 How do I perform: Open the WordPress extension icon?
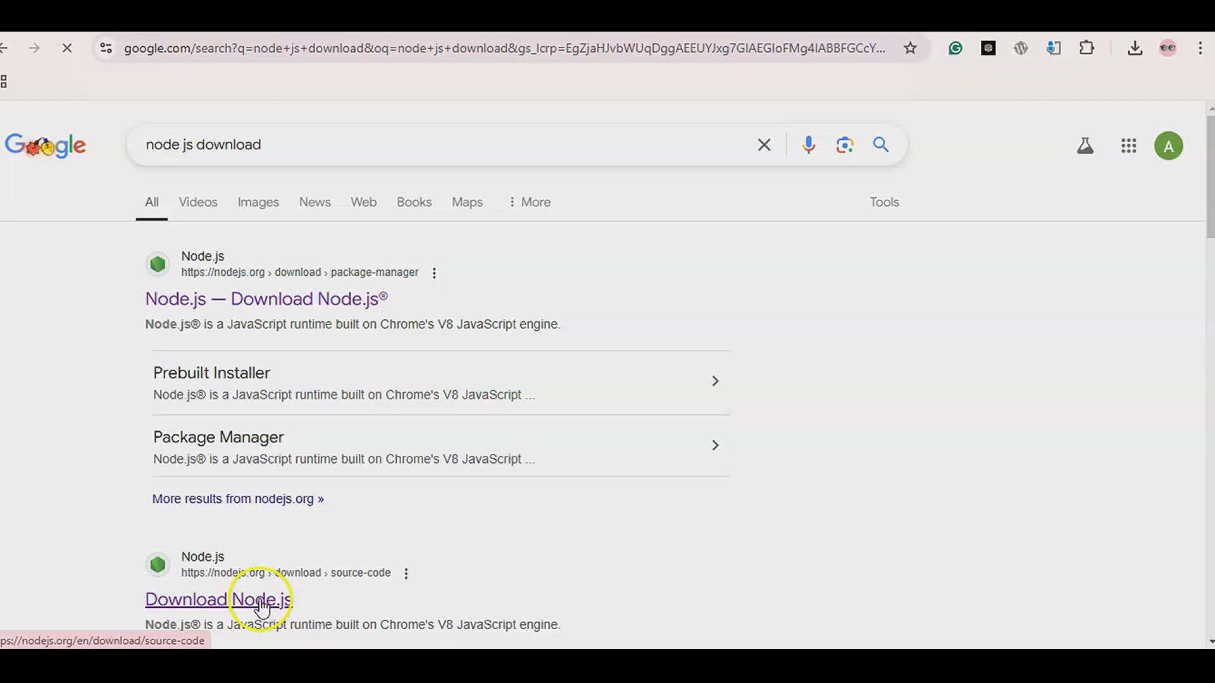pyautogui.click(x=1021, y=48)
